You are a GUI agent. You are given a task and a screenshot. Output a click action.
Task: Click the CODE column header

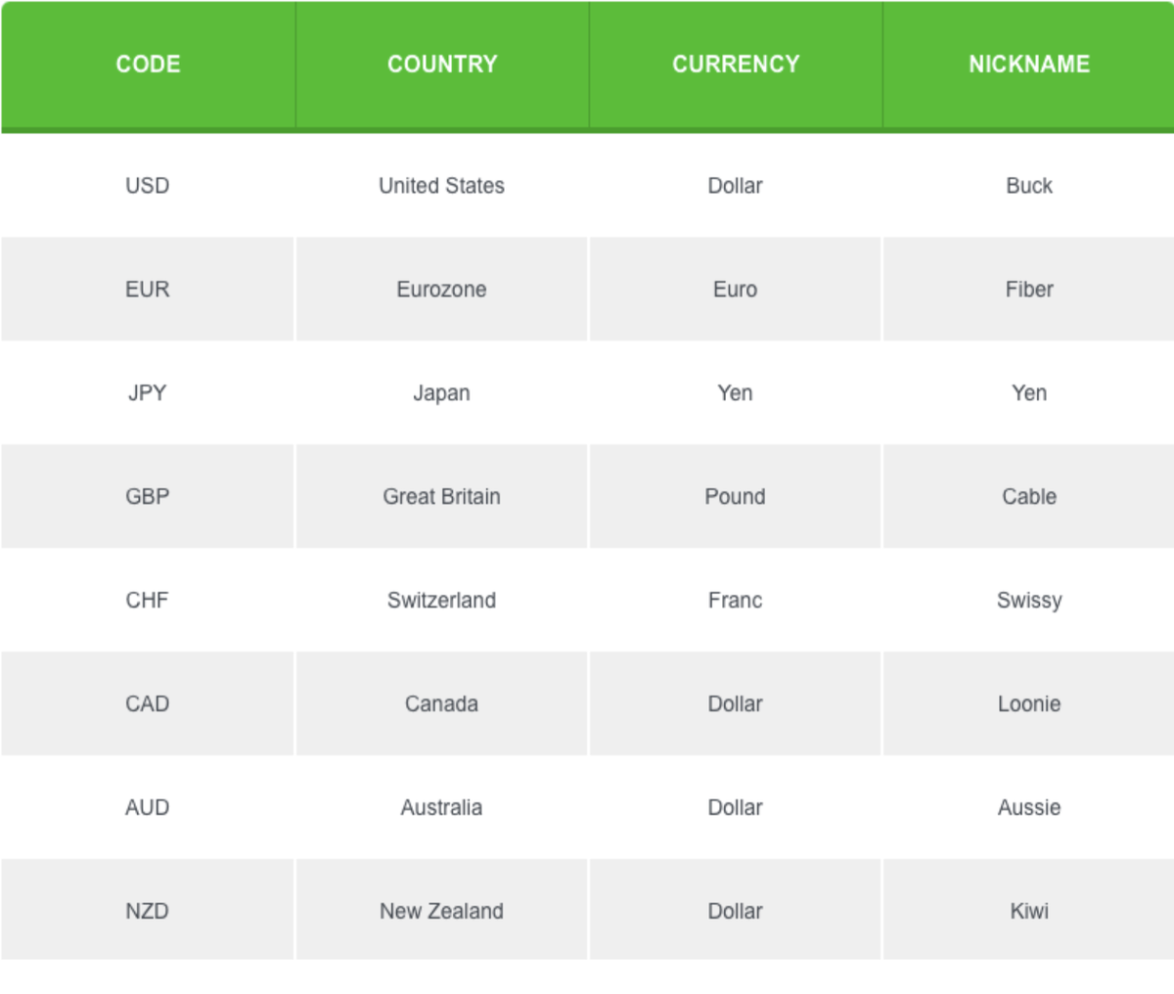pyautogui.click(x=148, y=65)
